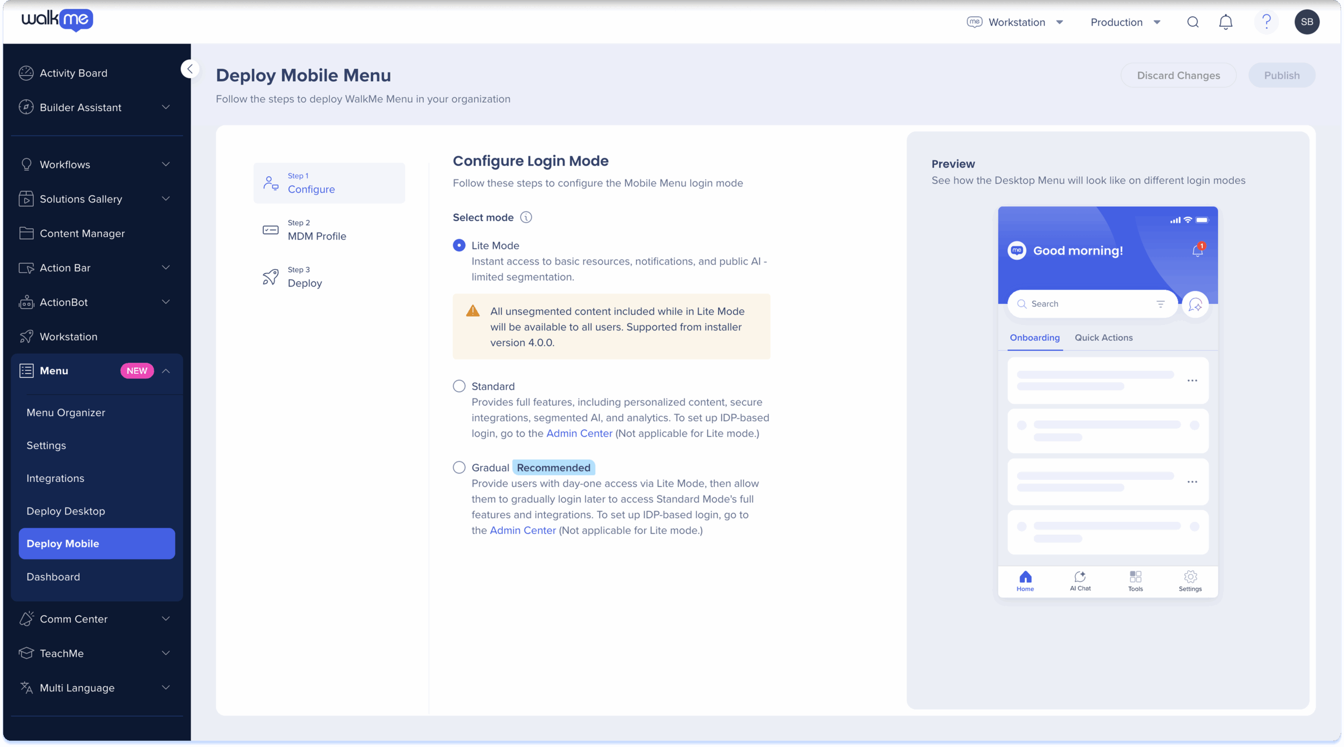
Task: Click the NEW badge beside Menu
Action: coord(136,371)
